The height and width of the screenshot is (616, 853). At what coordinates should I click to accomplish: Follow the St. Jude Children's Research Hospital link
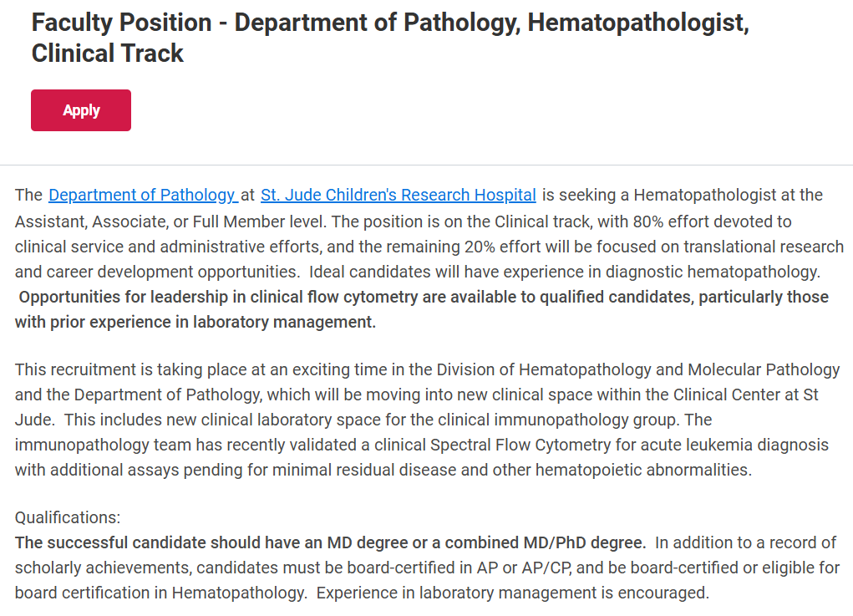point(398,196)
